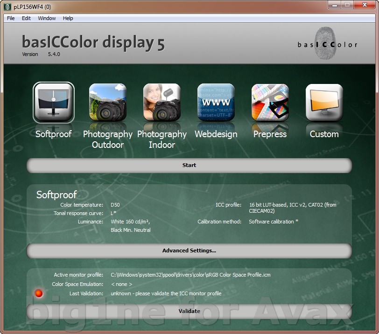
Task: Click the 'Prepress' label text
Action: 270,134
